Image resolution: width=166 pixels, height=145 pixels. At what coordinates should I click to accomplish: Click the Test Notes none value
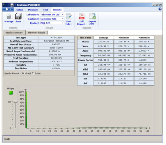(x=56, y=68)
